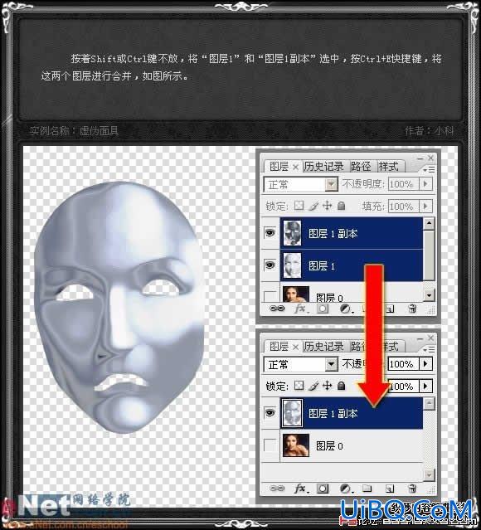Click link layers icon in upper panel

(277, 309)
